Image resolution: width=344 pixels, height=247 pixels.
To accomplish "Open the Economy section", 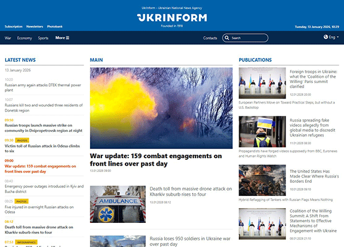I will click(x=25, y=38).
